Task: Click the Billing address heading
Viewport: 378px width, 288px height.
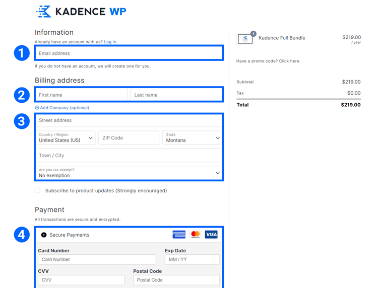Action: tap(59, 80)
